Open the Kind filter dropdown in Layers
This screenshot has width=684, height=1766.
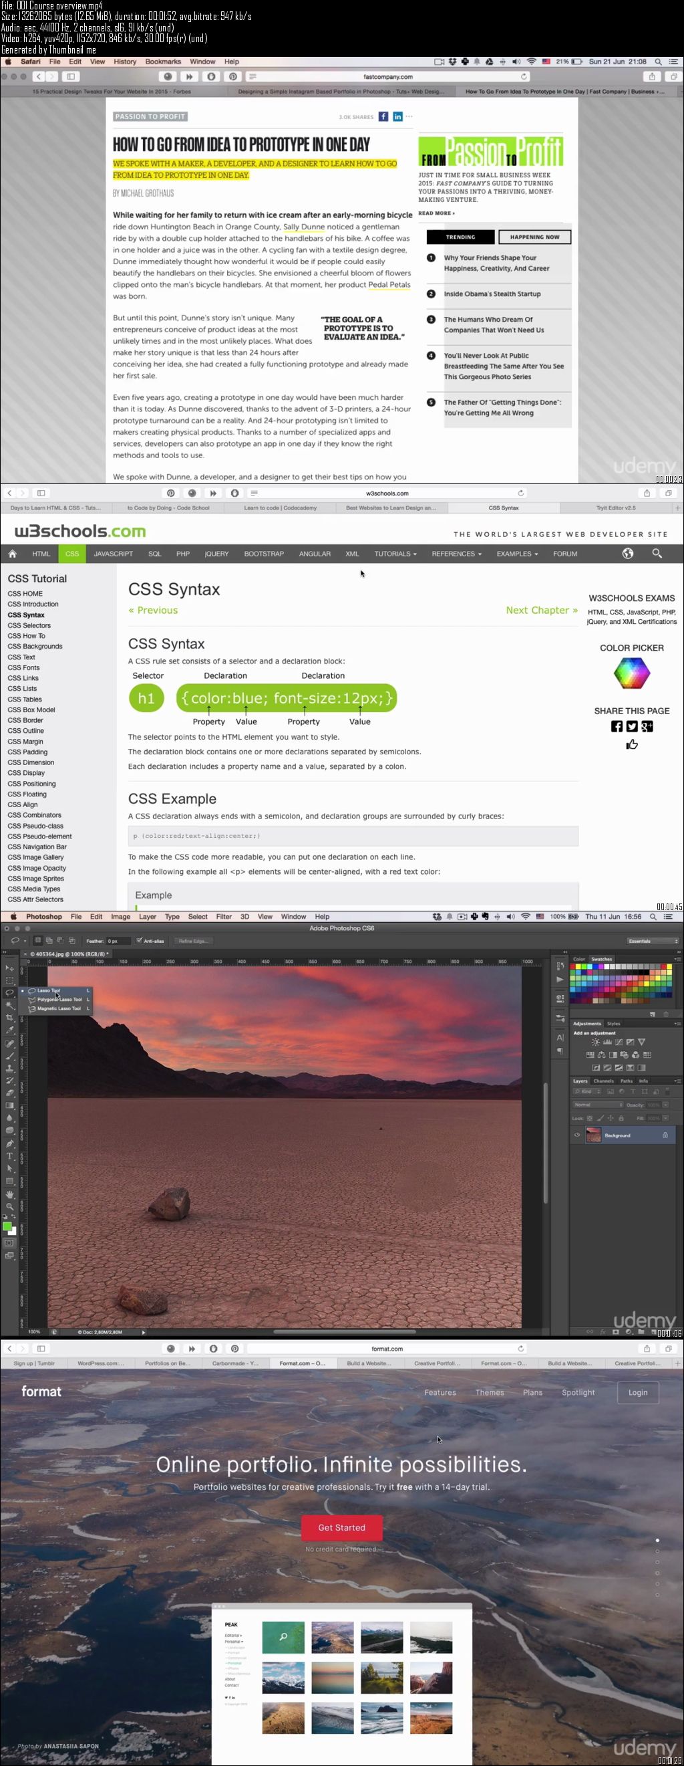point(587,1091)
